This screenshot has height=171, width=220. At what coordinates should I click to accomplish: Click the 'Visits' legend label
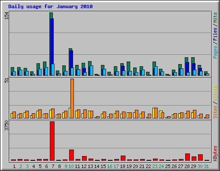[x=215, y=93]
